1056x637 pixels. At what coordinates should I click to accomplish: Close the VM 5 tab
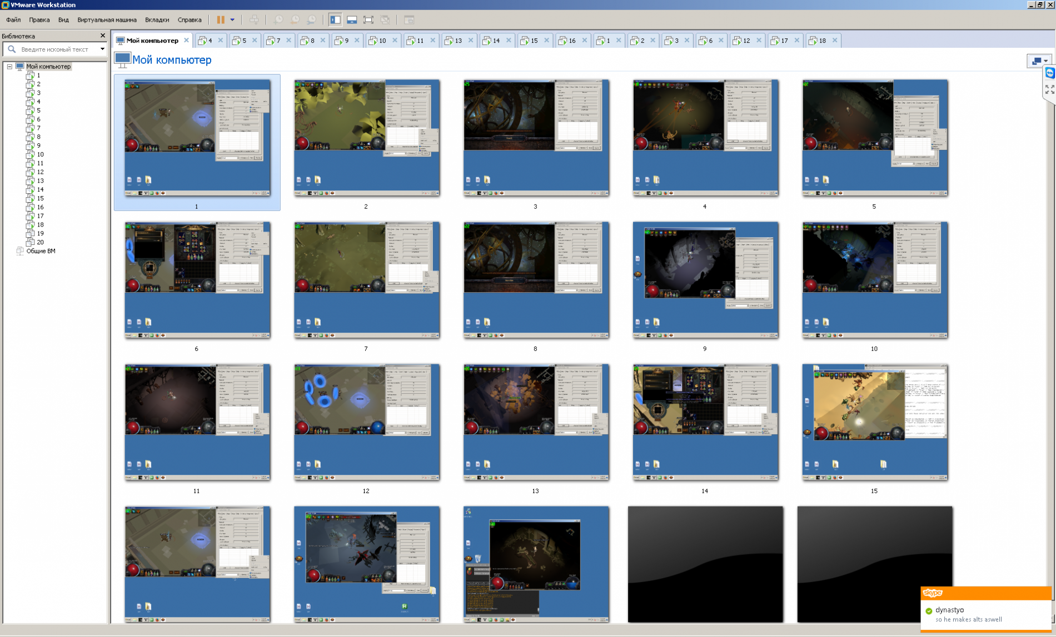255,40
